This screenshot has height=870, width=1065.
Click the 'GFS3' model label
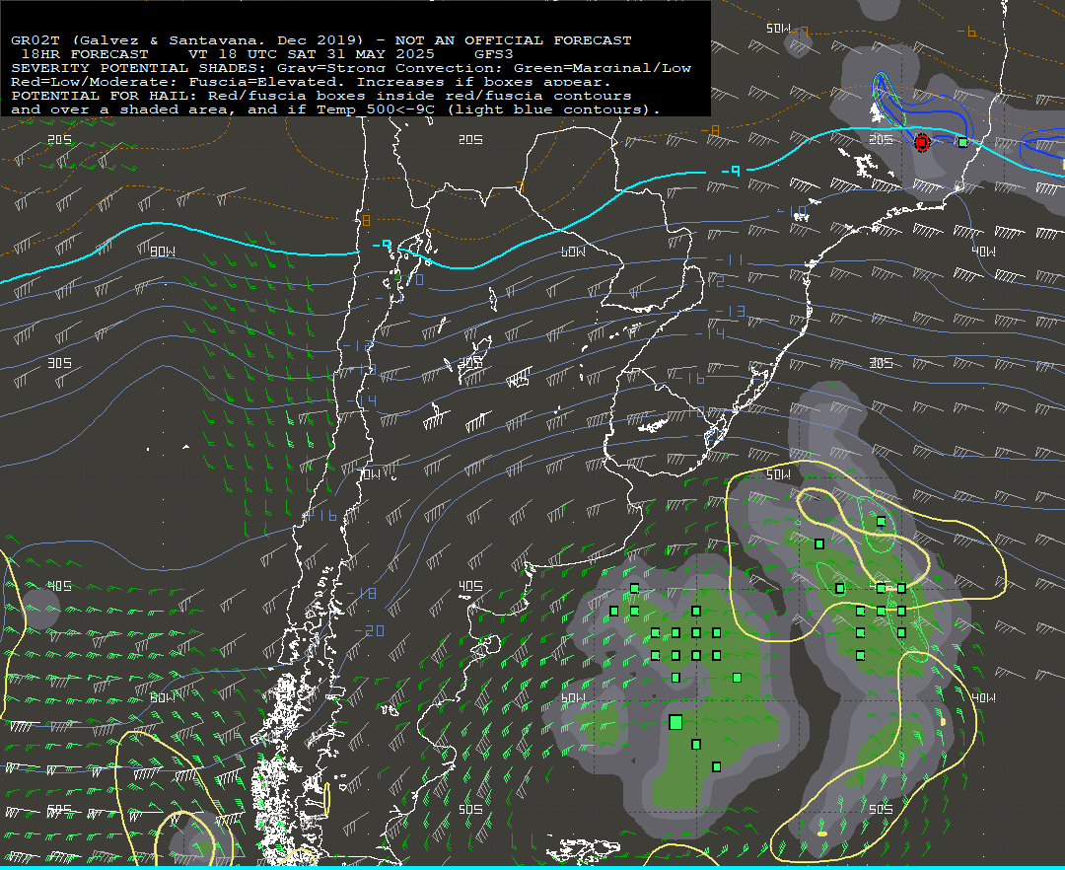(x=494, y=54)
